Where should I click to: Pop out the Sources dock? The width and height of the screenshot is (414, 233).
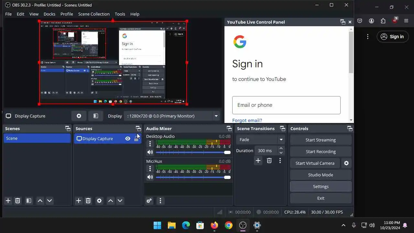(x=138, y=128)
